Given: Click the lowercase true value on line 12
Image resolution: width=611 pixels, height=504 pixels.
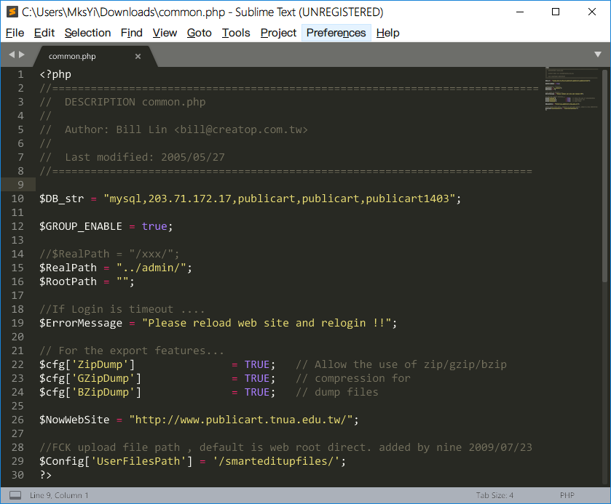Looking at the screenshot, I should click(154, 226).
